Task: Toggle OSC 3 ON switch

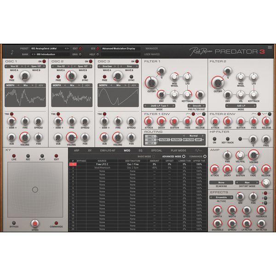Action: [137, 62]
